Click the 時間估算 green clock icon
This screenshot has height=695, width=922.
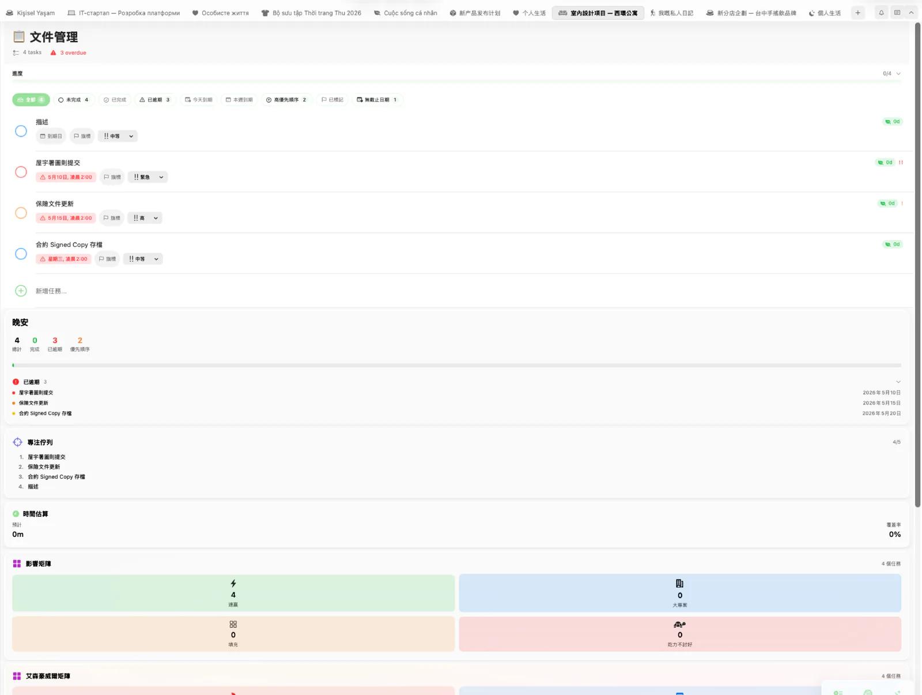16,514
